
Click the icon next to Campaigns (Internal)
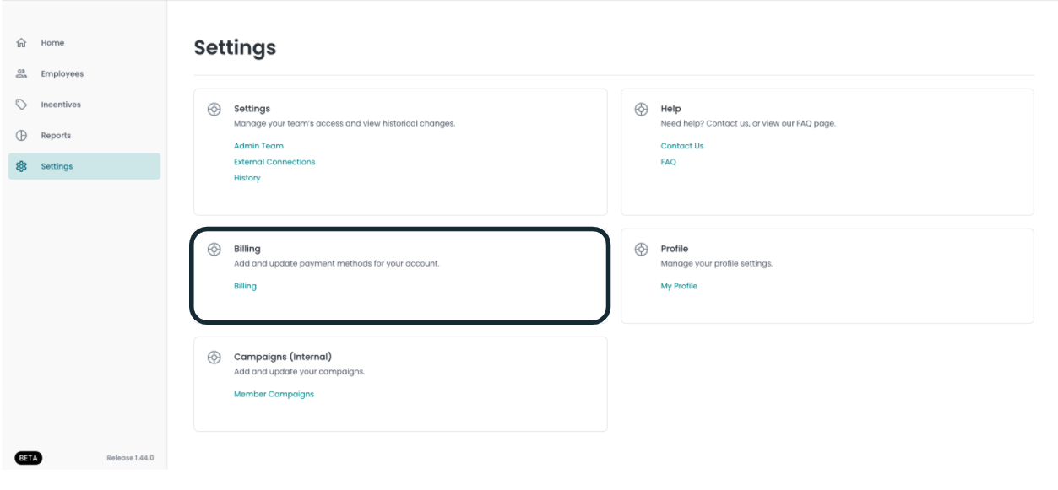[x=214, y=358]
